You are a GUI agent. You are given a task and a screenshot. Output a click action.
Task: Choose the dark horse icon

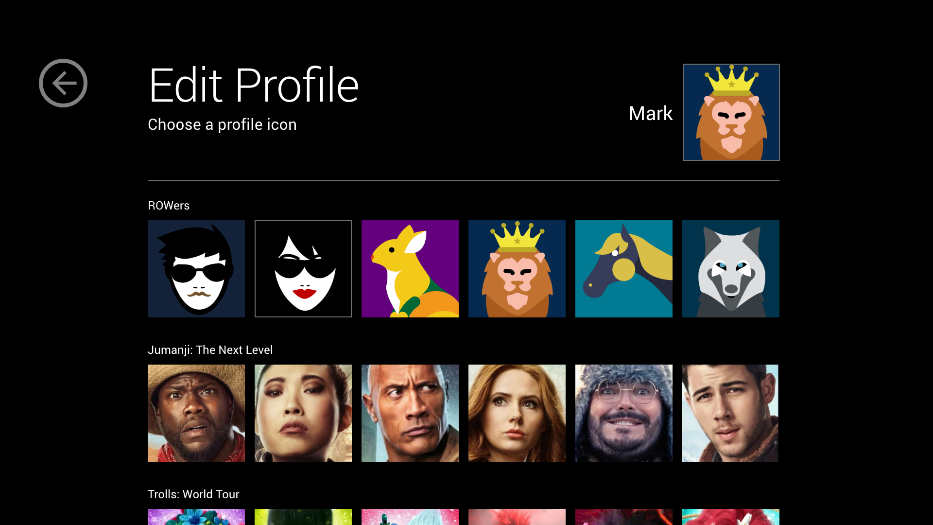point(624,269)
